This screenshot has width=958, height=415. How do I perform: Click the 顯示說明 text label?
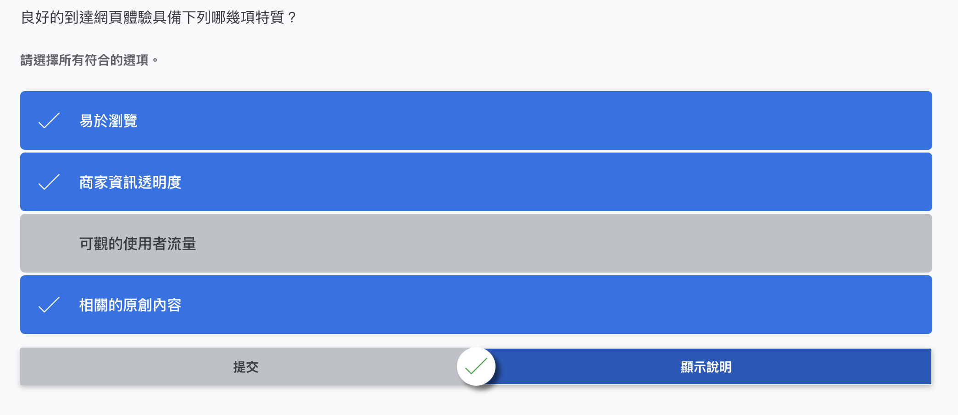point(706,367)
